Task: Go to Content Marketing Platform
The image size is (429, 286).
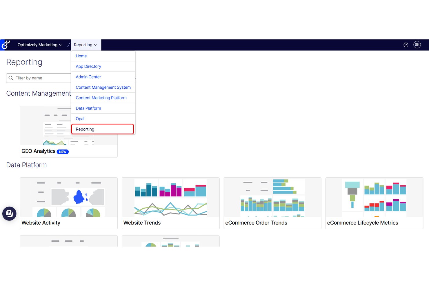Action: coord(103,98)
